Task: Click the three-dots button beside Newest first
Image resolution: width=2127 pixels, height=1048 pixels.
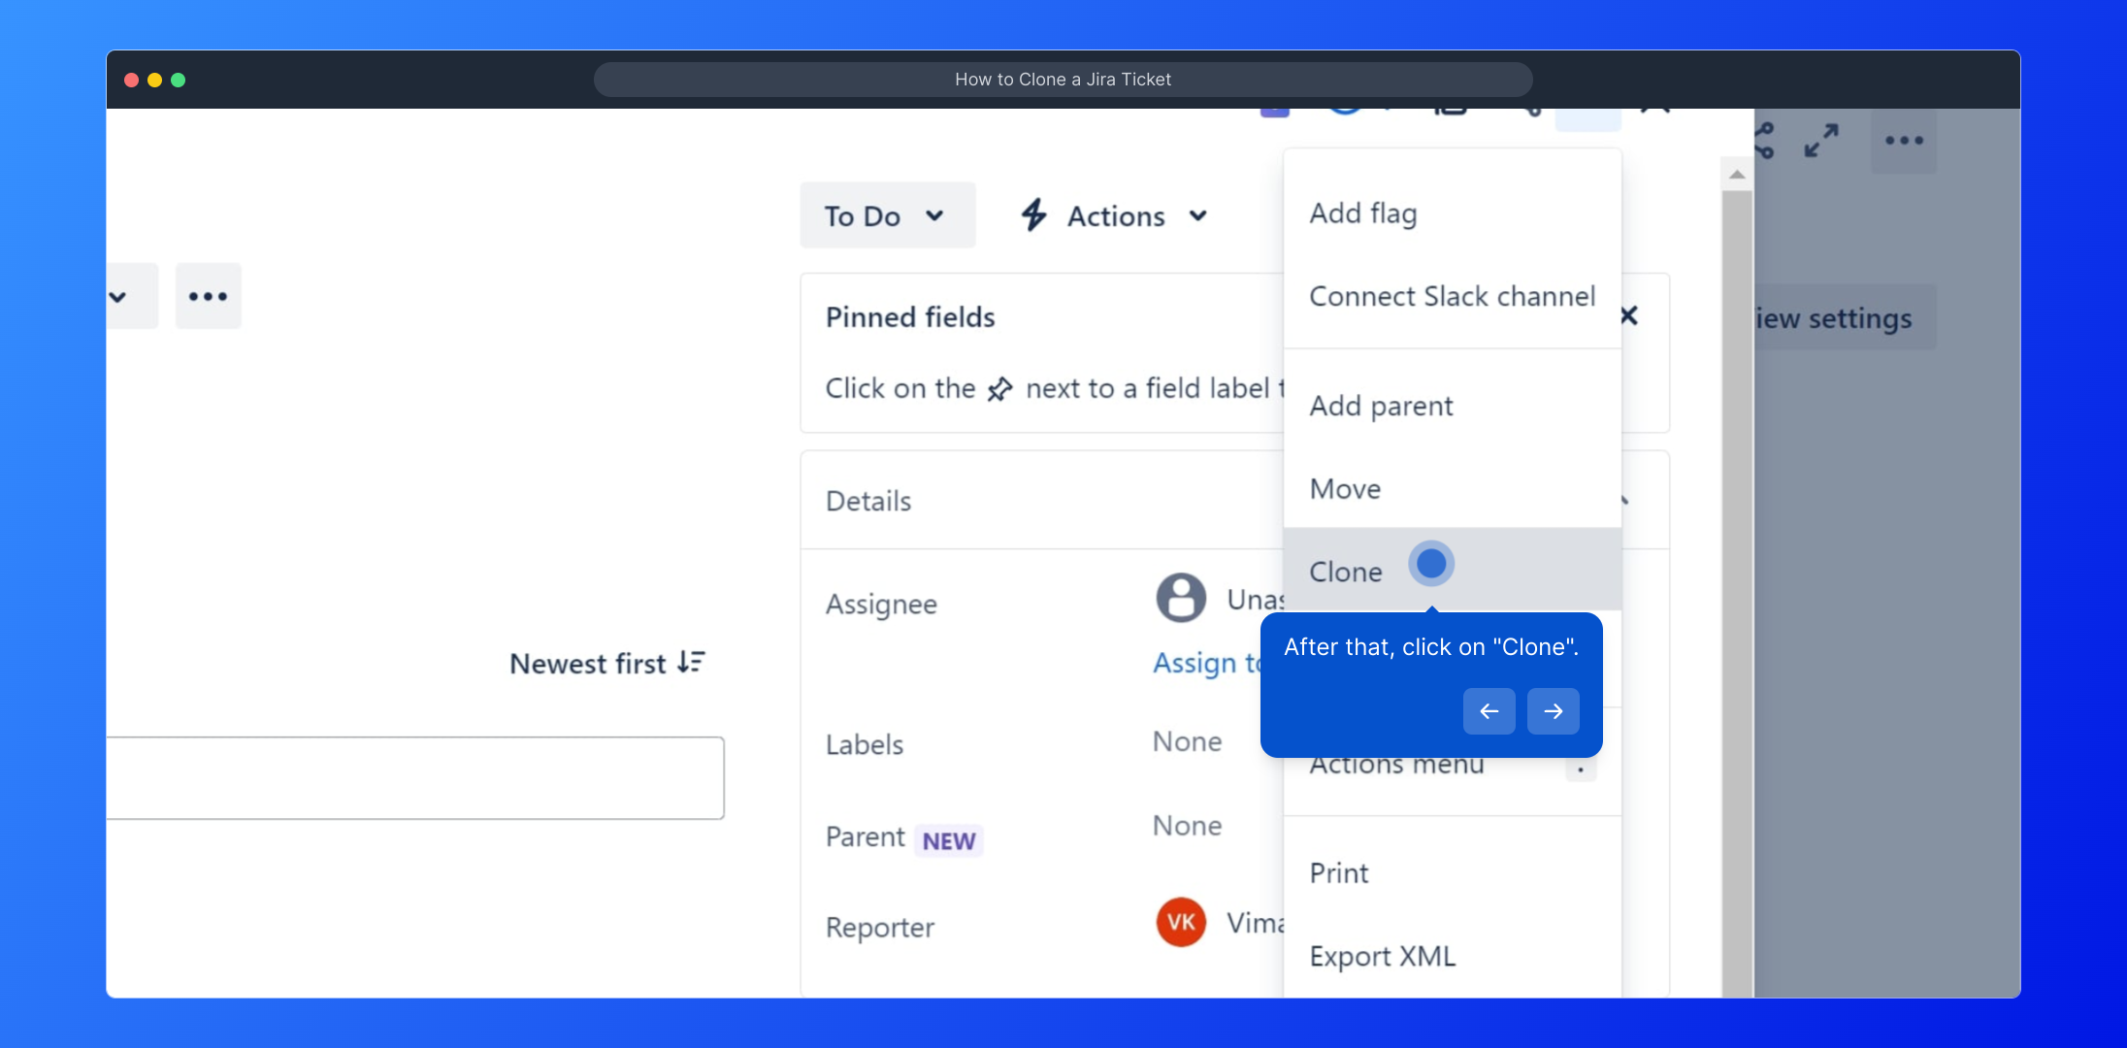Action: pyautogui.click(x=209, y=297)
